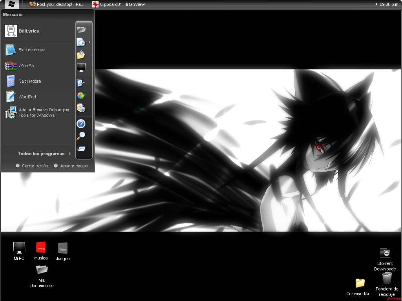Open recent documents clock icon
The image size is (402, 301).
[x=81, y=42]
